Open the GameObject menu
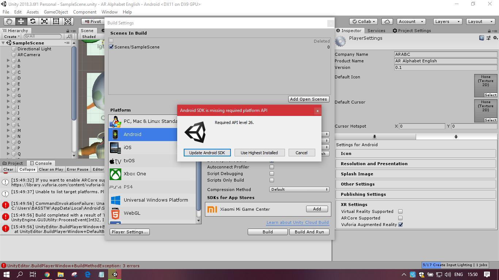The height and width of the screenshot is (280, 499). (56, 12)
